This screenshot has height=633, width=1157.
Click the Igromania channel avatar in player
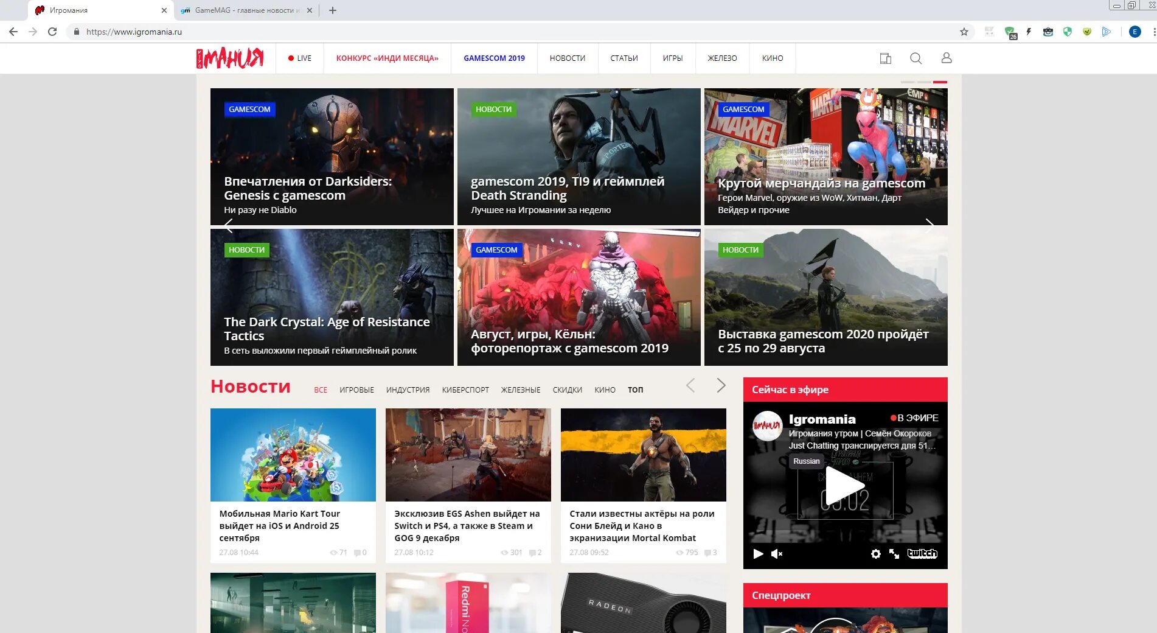767,426
